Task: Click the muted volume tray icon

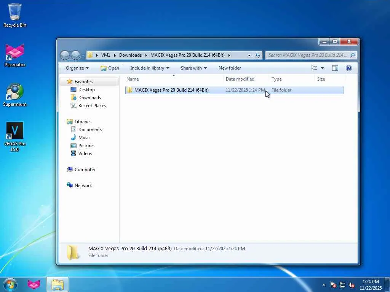Action: (x=352, y=285)
